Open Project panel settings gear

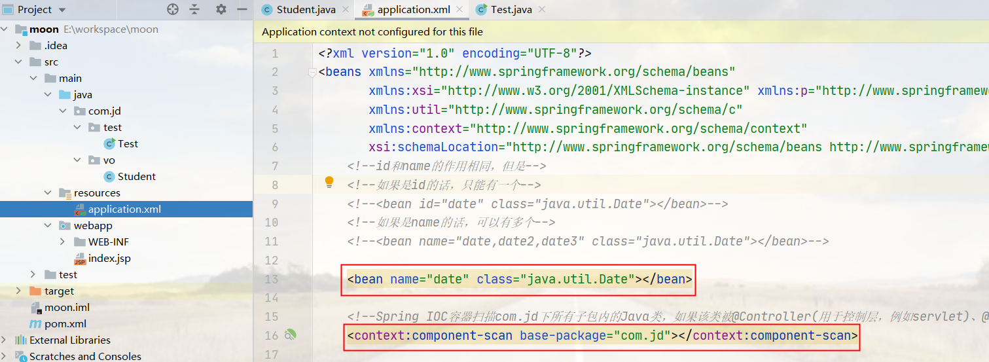(x=221, y=9)
